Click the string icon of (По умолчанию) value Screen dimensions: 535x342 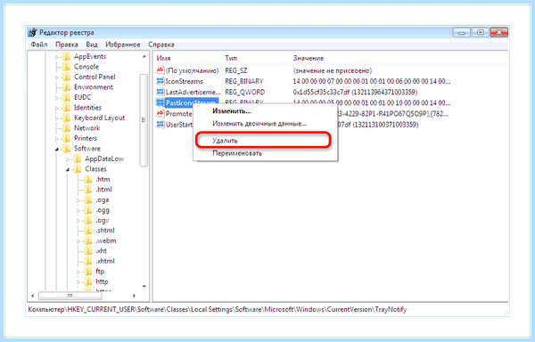(160, 70)
